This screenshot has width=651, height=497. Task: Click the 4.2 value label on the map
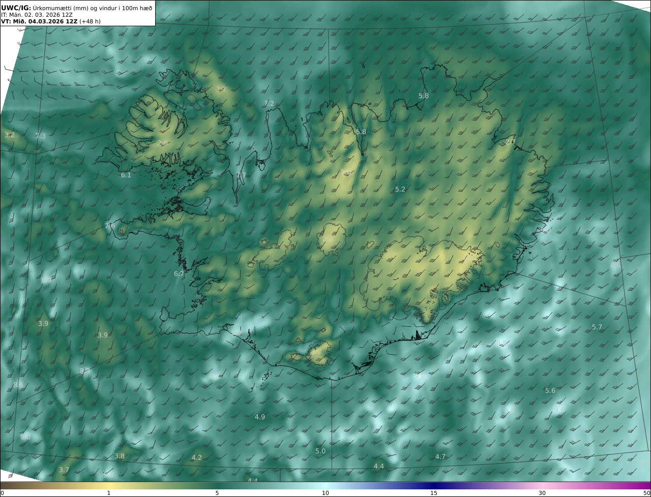tap(197, 457)
